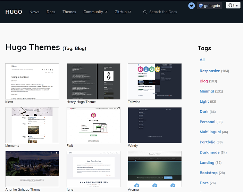Click the Arcana theme title

[133, 190]
